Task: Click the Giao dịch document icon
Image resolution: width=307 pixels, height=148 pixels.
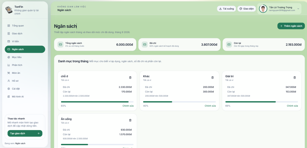Action: (x=9, y=34)
